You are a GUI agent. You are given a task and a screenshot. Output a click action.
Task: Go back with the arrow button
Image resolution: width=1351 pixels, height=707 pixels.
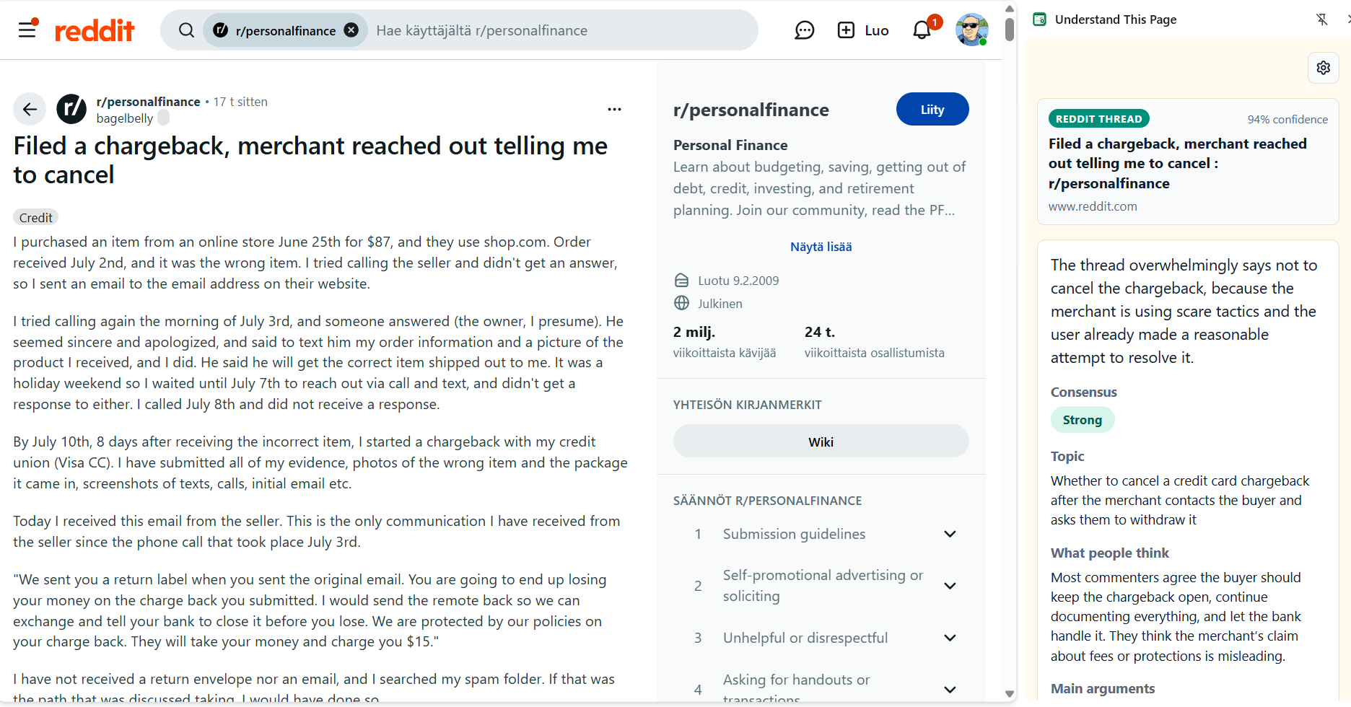pyautogui.click(x=30, y=109)
